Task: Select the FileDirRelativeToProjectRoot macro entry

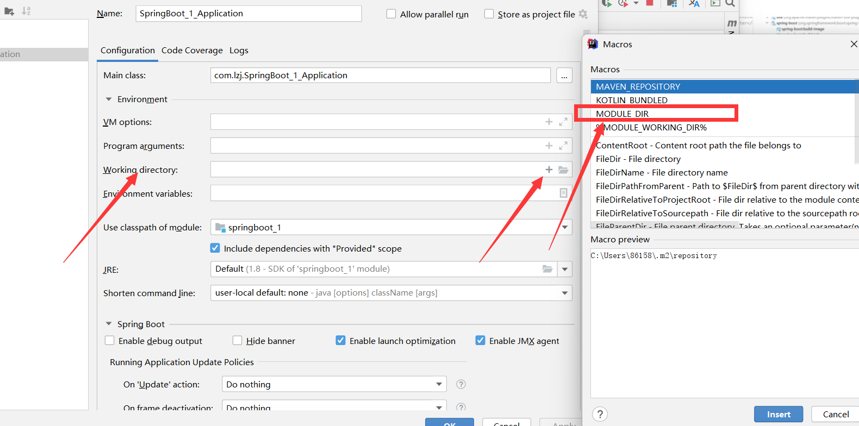Action: pos(724,199)
